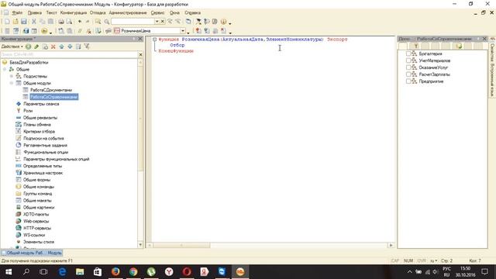This screenshot has width=496, height=279.
Task: Click the Save floppy disk icon
Action: click(24, 22)
